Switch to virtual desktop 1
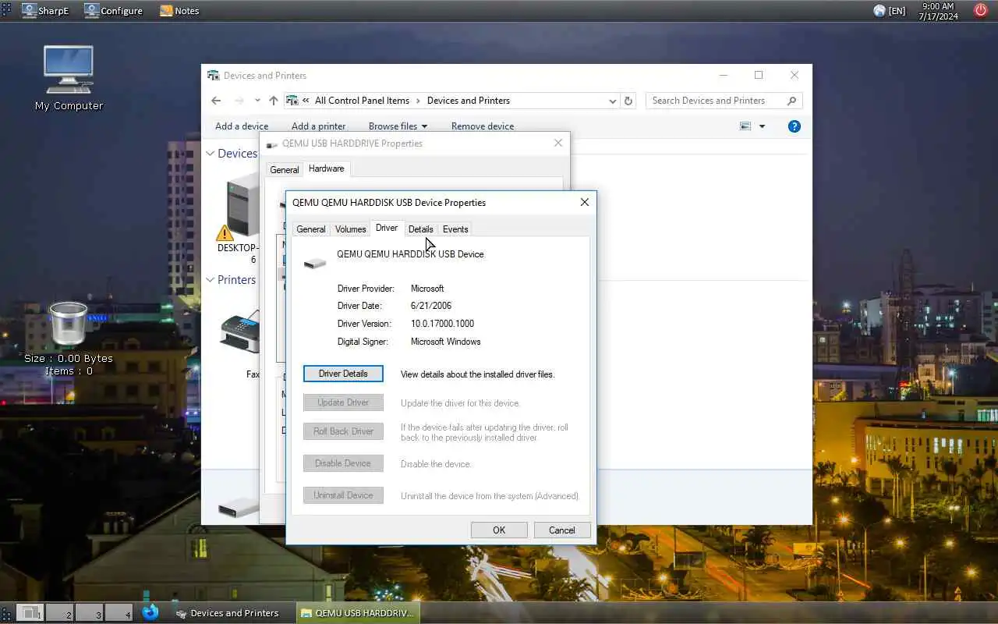Image resolution: width=998 pixels, height=624 pixels. [30, 613]
